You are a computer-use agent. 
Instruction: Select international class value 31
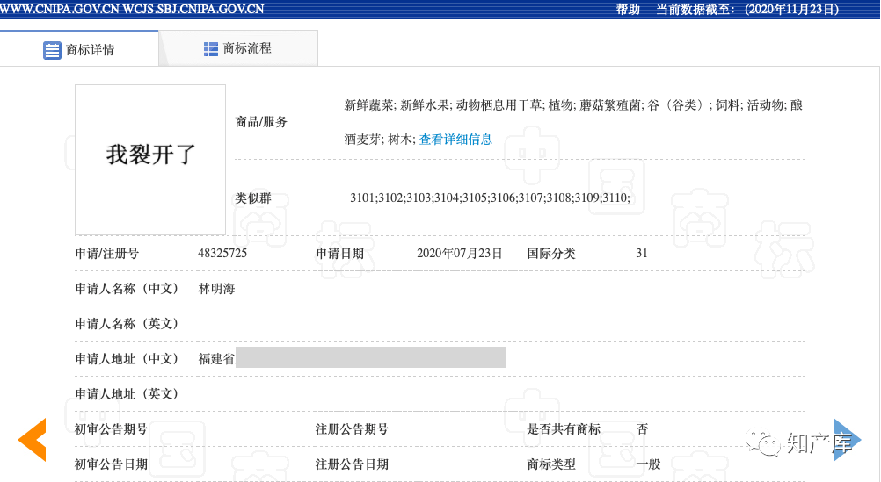[642, 253]
